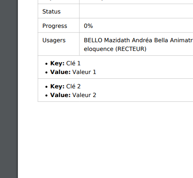The height and width of the screenshot is (178, 193).
Task: Click the dark gray margin left of the page
Action: pyautogui.click(x=9, y=89)
